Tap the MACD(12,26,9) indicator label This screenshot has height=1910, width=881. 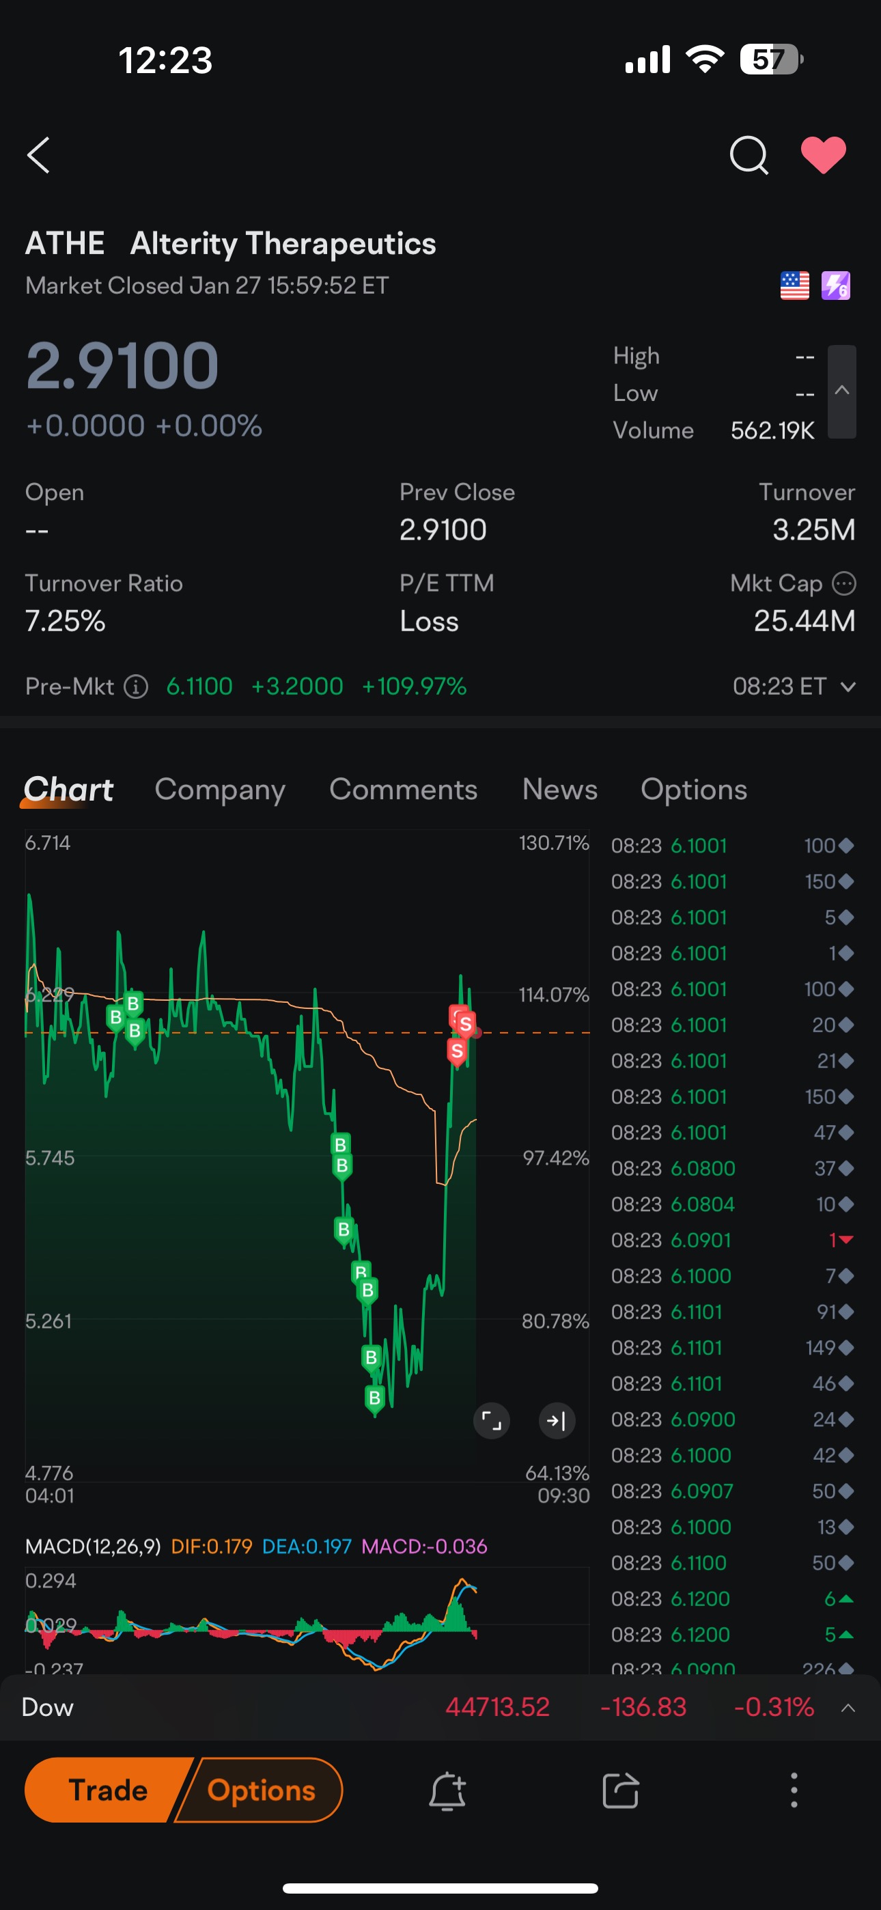(93, 1546)
